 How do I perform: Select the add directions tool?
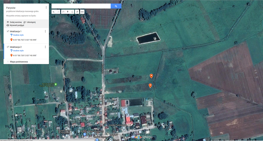pos(77,12)
